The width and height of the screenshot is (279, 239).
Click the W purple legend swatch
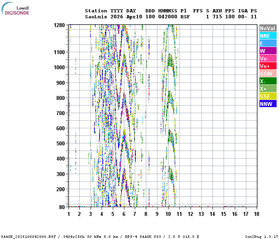point(267,51)
